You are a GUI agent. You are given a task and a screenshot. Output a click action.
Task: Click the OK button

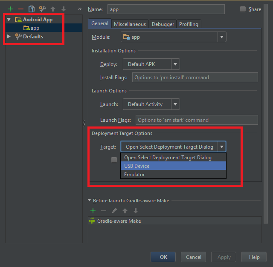coord(163,257)
